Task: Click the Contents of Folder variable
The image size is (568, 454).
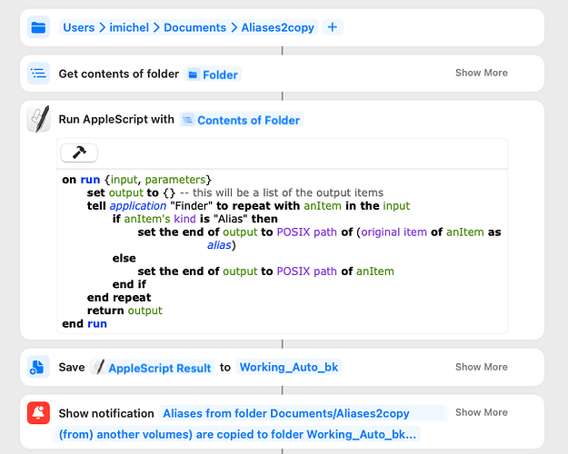Action: (242, 120)
